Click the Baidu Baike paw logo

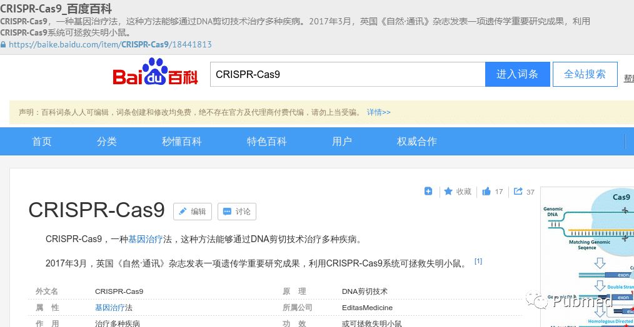point(155,72)
